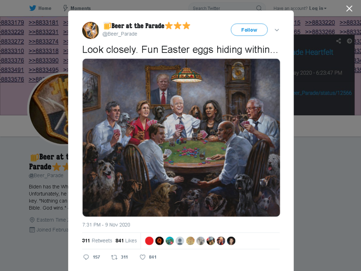Expand the tweet options chevron

[x=277, y=30]
